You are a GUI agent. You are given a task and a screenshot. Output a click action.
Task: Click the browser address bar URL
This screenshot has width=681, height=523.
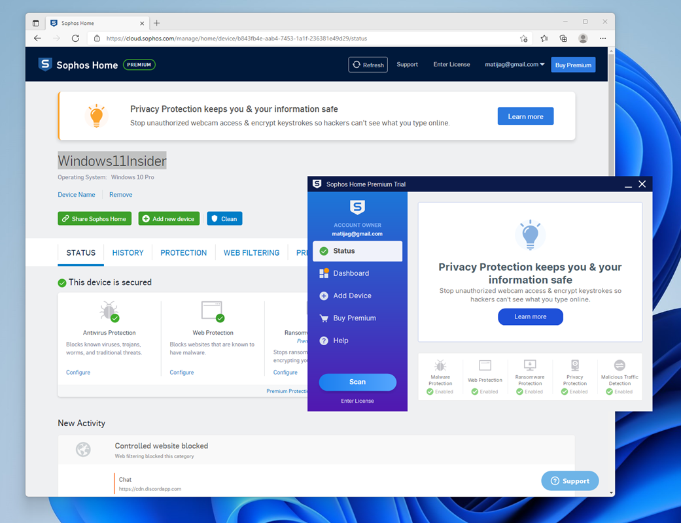[237, 38]
